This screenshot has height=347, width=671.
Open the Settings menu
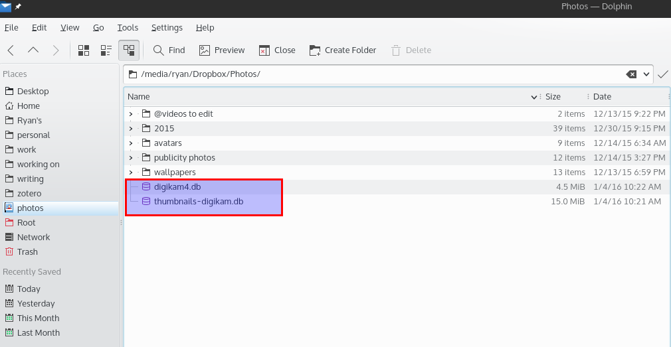167,28
